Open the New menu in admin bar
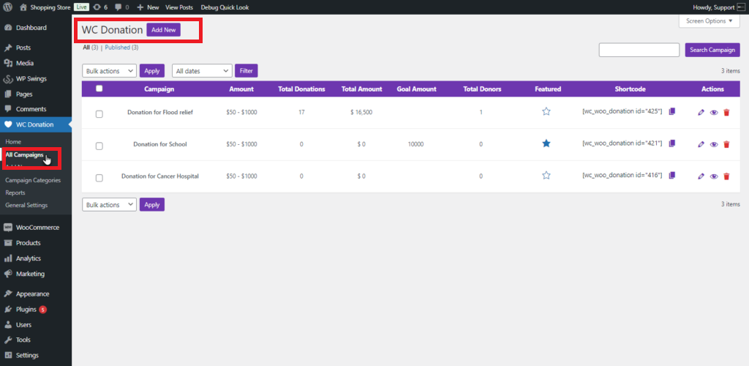749x366 pixels. click(148, 7)
